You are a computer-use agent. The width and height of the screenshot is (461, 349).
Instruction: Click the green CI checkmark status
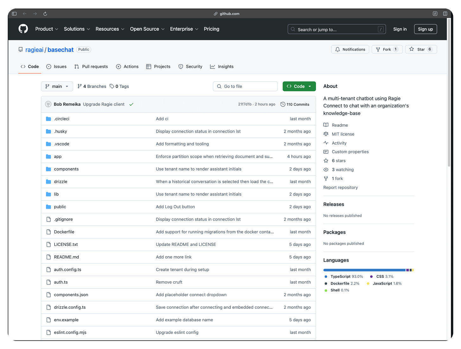[x=131, y=104]
